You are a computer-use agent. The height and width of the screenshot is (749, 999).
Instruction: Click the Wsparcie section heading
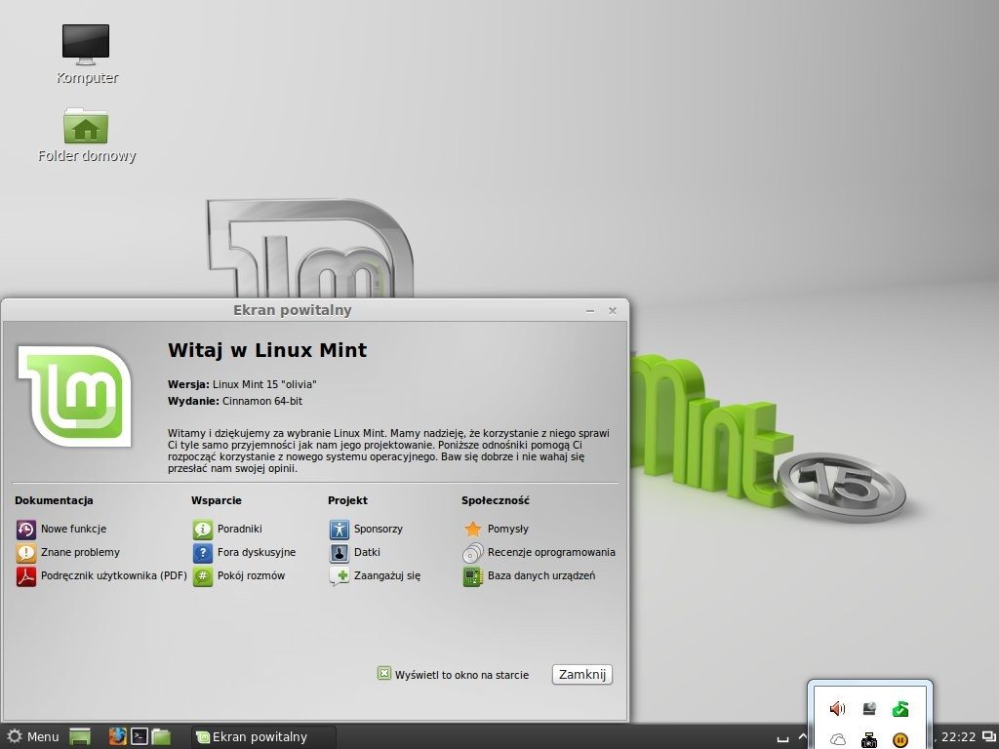(217, 500)
